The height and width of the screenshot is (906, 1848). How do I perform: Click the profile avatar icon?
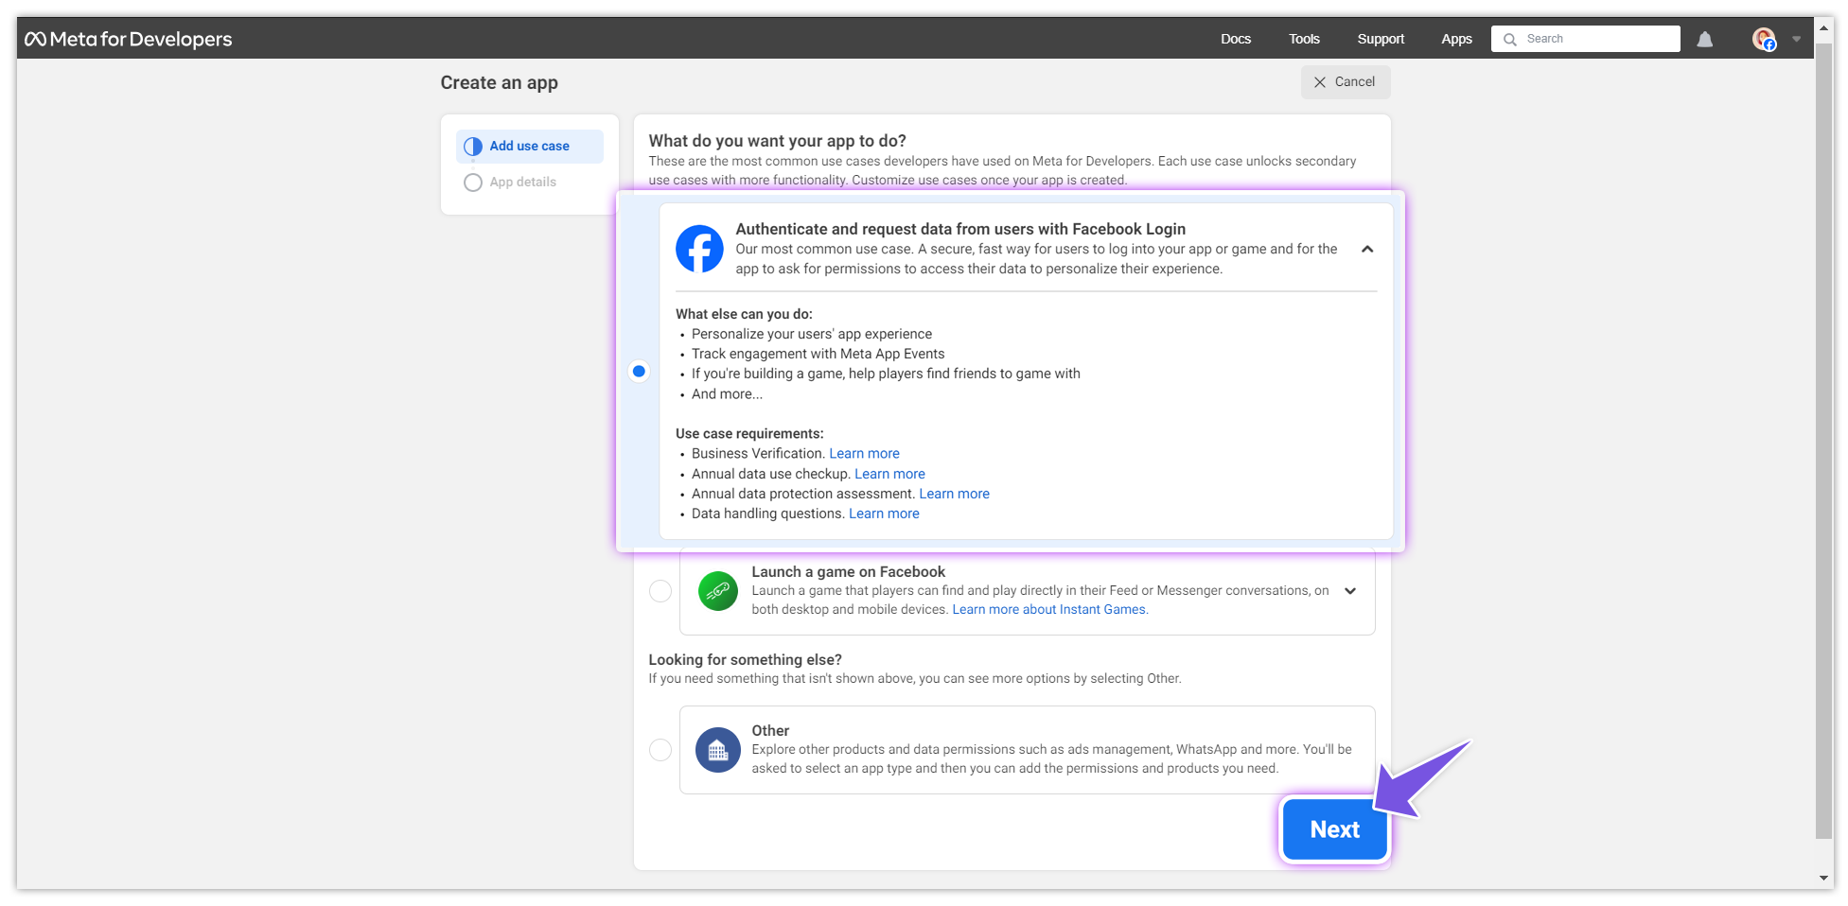(1766, 39)
